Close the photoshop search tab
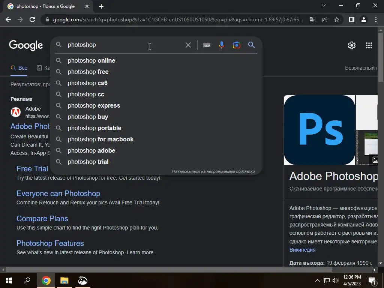This screenshot has height=288, width=384. pos(87,7)
